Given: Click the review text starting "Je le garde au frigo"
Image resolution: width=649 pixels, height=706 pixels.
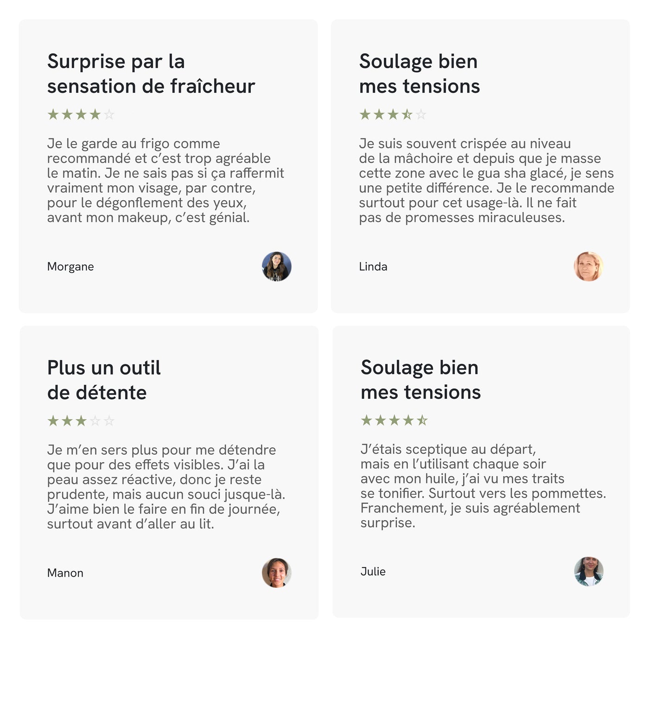Looking at the screenshot, I should pos(165,180).
